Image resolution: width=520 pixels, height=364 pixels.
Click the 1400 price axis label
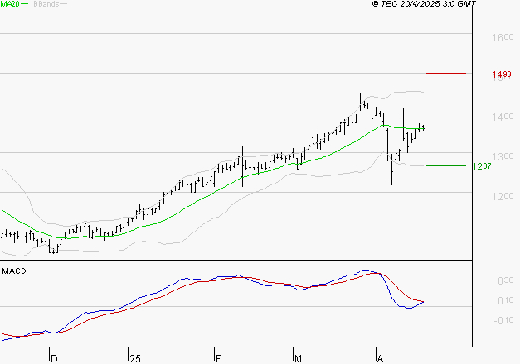click(x=503, y=117)
